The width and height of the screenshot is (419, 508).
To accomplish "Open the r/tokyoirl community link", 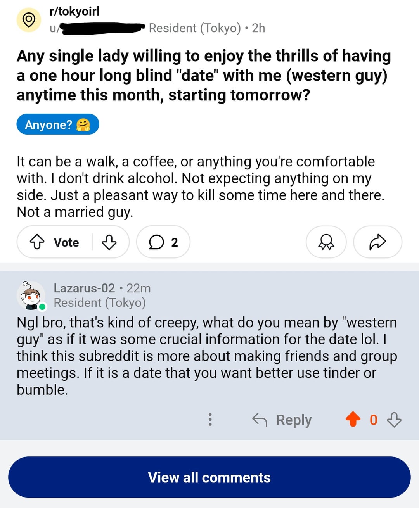I will click(x=74, y=11).
